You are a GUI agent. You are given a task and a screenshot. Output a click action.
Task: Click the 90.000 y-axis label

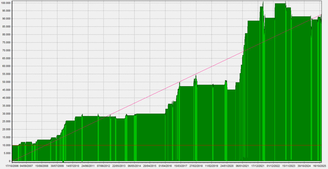point(6,19)
